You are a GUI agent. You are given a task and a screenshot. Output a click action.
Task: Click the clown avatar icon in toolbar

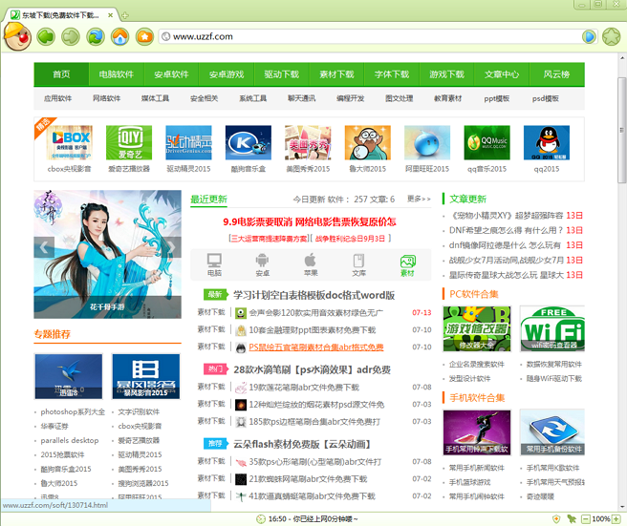(17, 36)
